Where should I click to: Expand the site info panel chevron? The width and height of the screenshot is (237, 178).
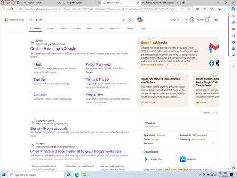213,143
